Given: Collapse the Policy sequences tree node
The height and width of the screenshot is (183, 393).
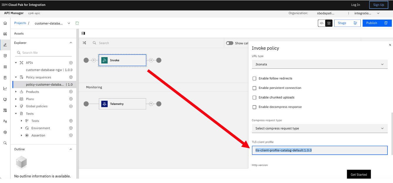Looking at the screenshot, I should click(16, 77).
